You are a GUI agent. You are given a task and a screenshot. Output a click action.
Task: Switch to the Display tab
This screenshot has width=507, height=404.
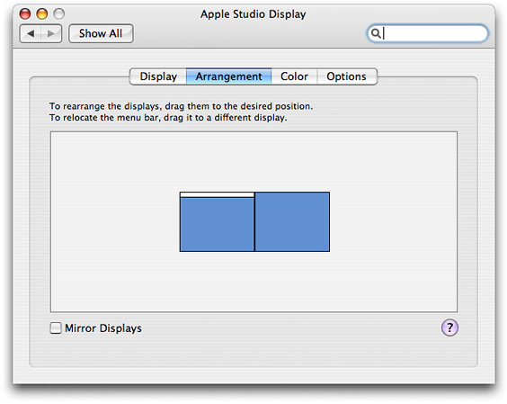(x=158, y=76)
